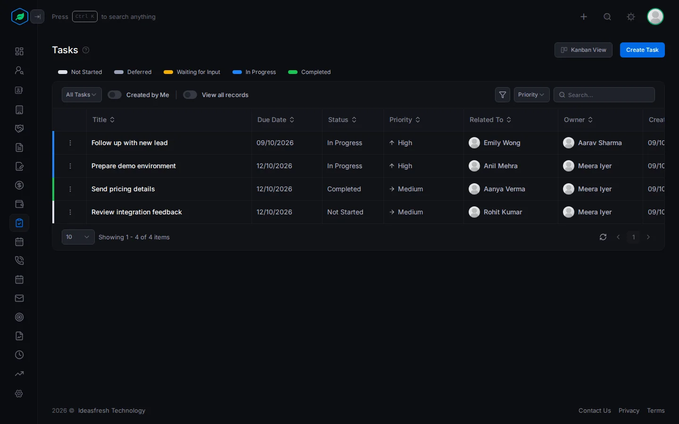
Task: Click the green leaf app logo
Action: coord(20,16)
